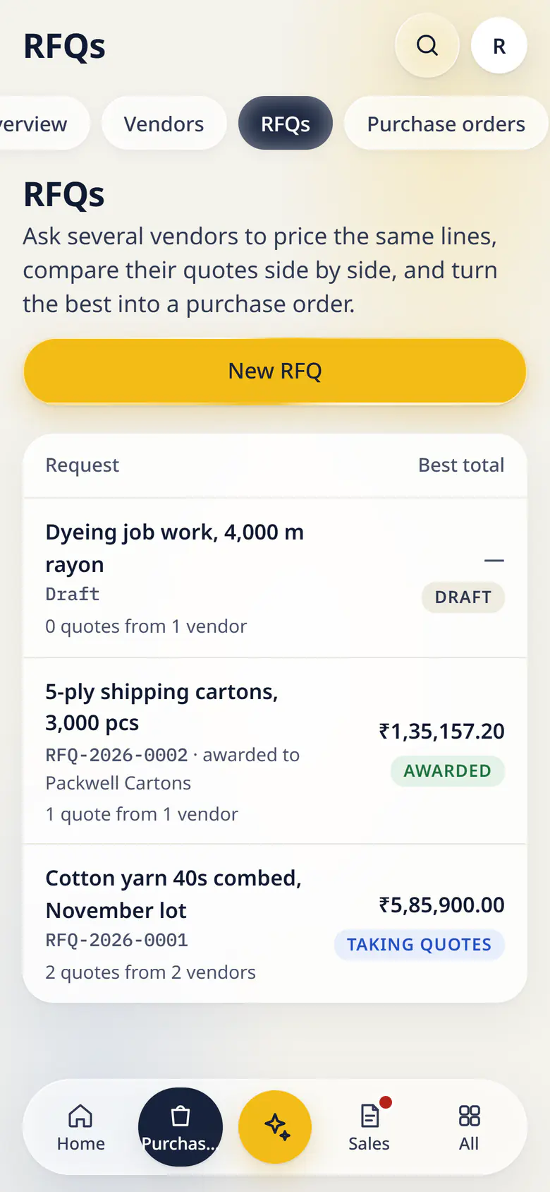Open the All modules grid icon
The image size is (550, 1192).
pyautogui.click(x=469, y=1128)
